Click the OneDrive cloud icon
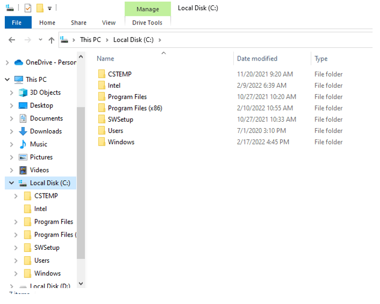This screenshot has height=304, width=380. pyautogui.click(x=19, y=63)
